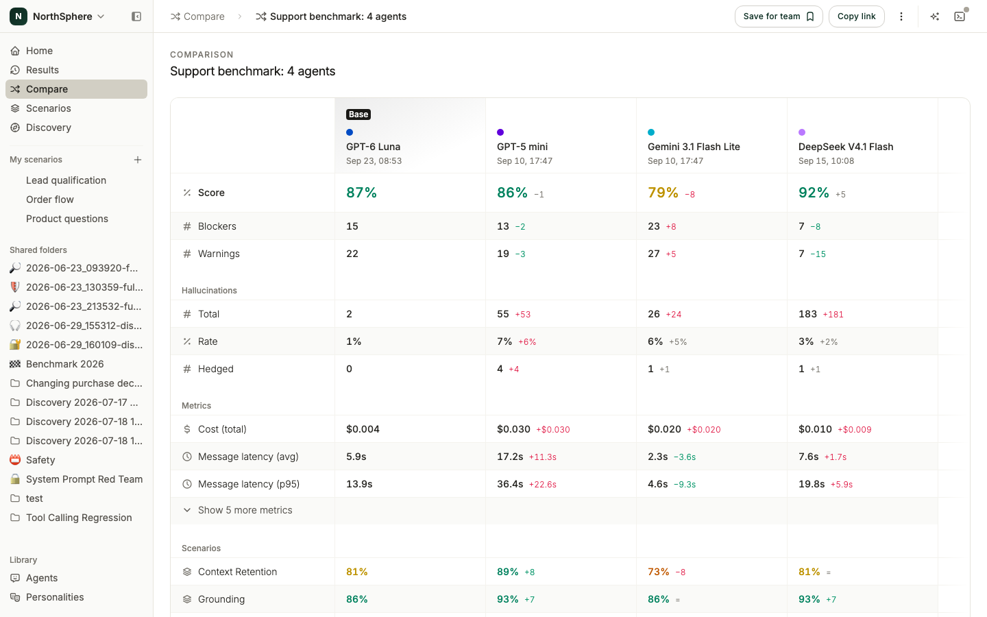Screen dimensions: 987x617
Task: Open the Scenarios page
Action: click(x=76, y=108)
